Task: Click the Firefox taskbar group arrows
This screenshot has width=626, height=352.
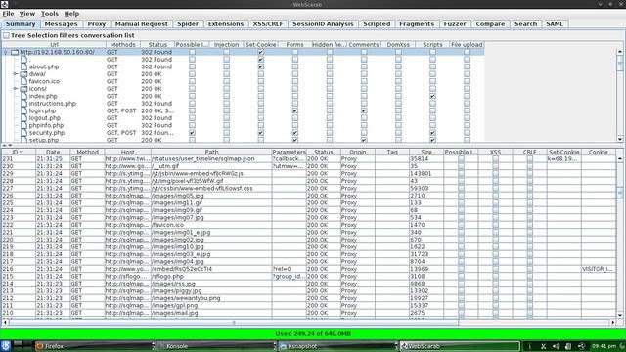Action: click(154, 346)
